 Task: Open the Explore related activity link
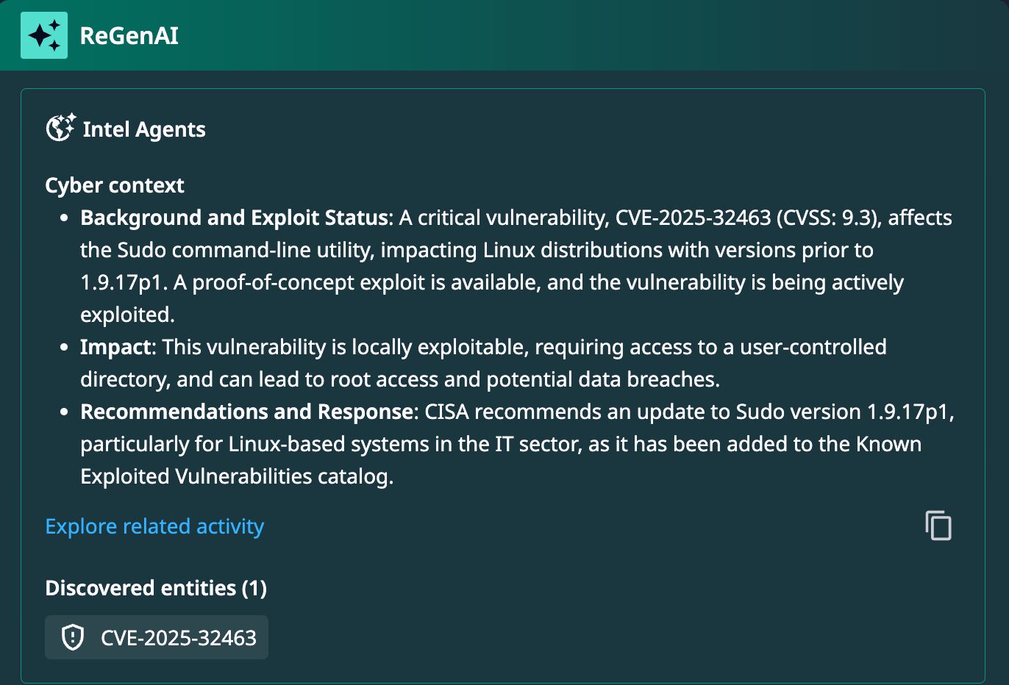(x=154, y=526)
